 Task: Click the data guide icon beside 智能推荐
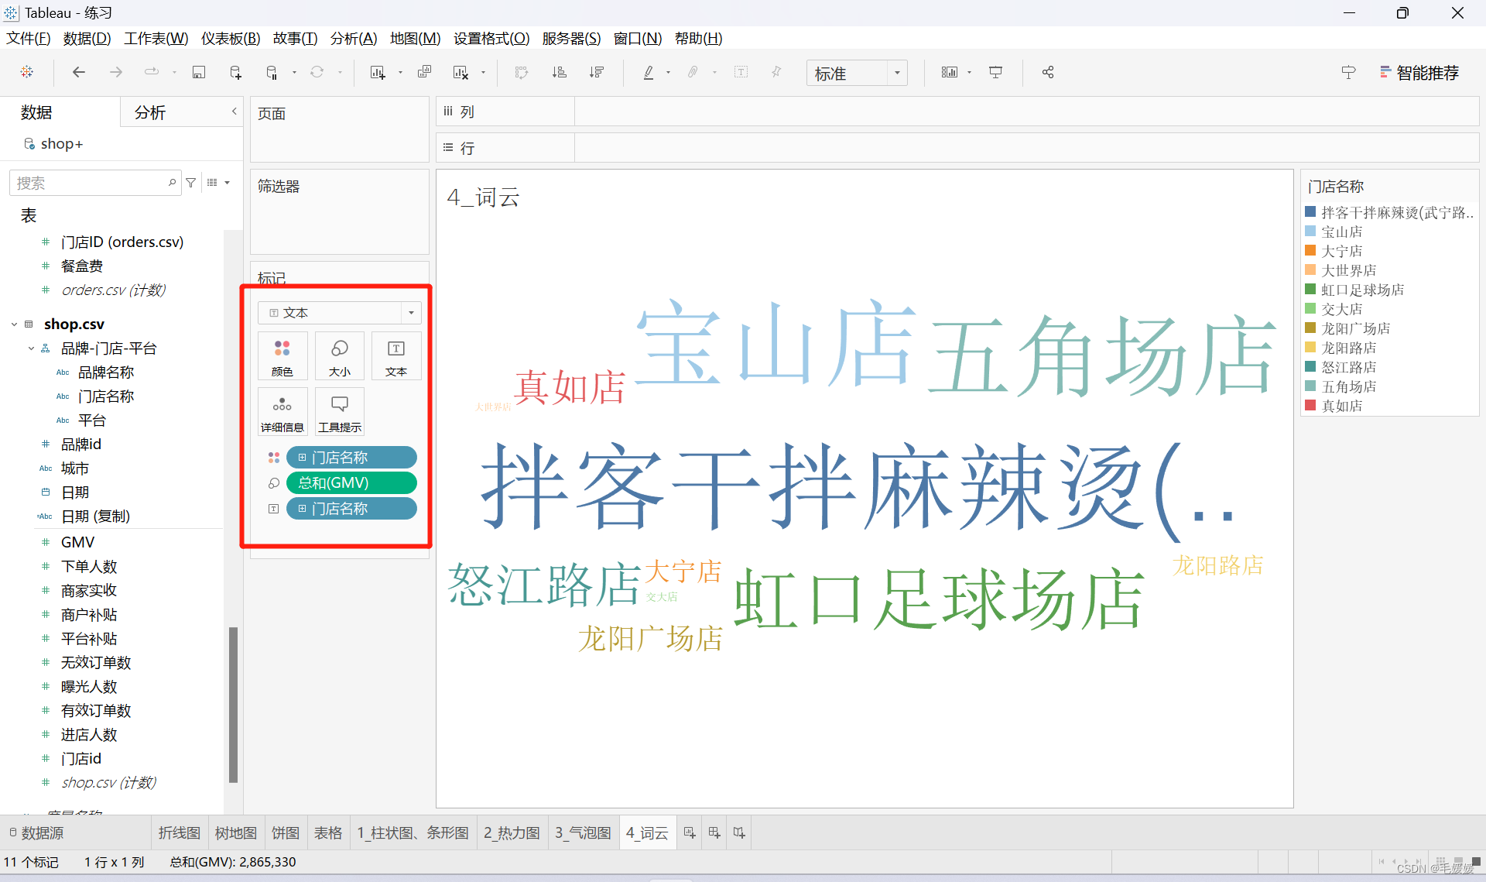point(1348,72)
